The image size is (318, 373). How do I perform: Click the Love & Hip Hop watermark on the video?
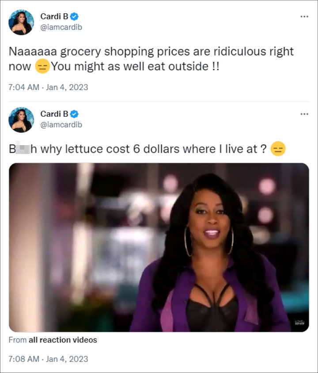(x=299, y=323)
